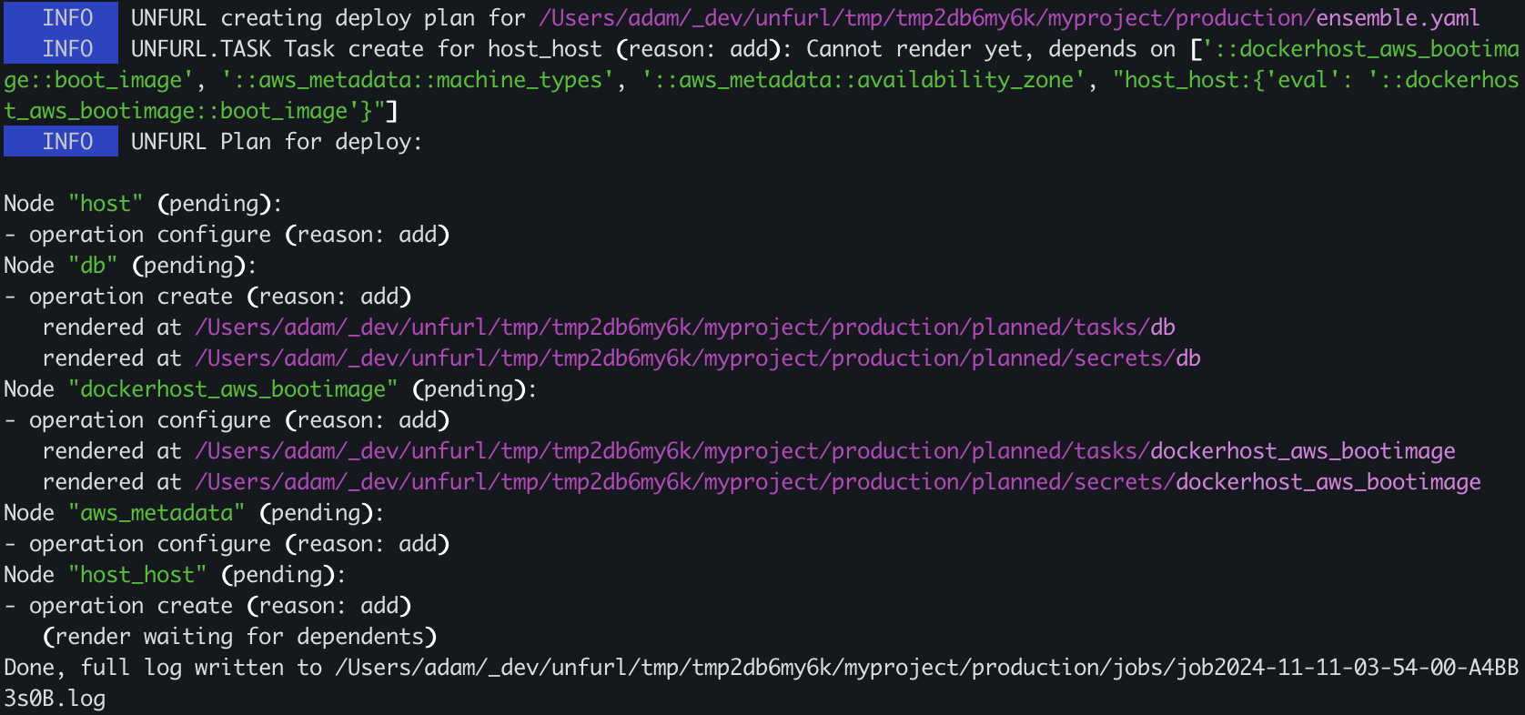Viewport: 1525px width, 715px height.
Task: Click the "db" node name
Action: tap(93, 266)
